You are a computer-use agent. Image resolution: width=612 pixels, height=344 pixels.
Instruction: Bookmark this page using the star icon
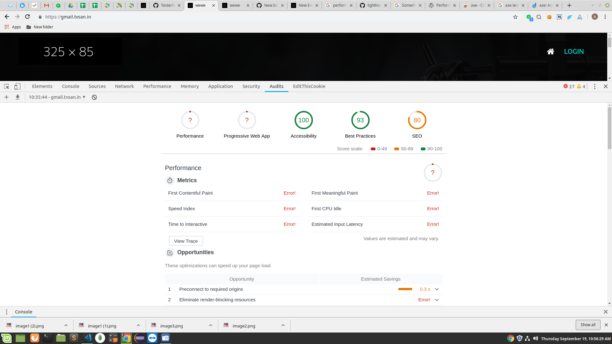(x=515, y=17)
